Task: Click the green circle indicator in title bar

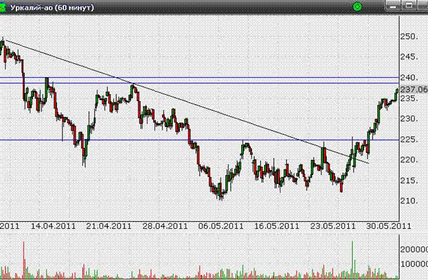Action: coord(358,7)
